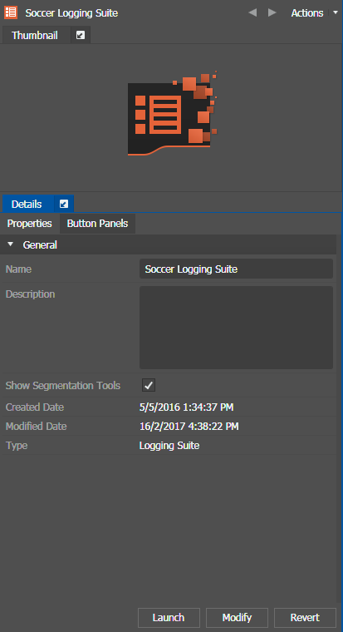The width and height of the screenshot is (343, 632).
Task: Select the Thumbnail tab
Action: 35,36
